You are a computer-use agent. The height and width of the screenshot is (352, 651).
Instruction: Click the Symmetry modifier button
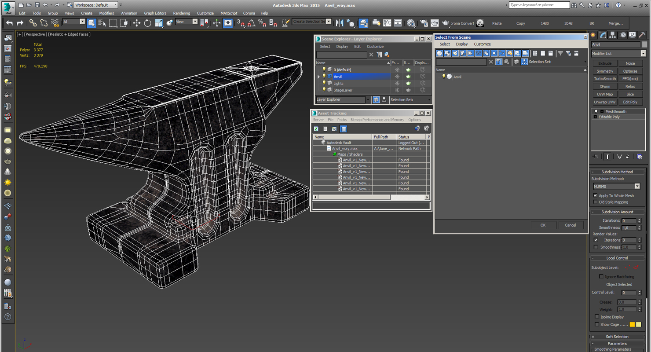[605, 71]
